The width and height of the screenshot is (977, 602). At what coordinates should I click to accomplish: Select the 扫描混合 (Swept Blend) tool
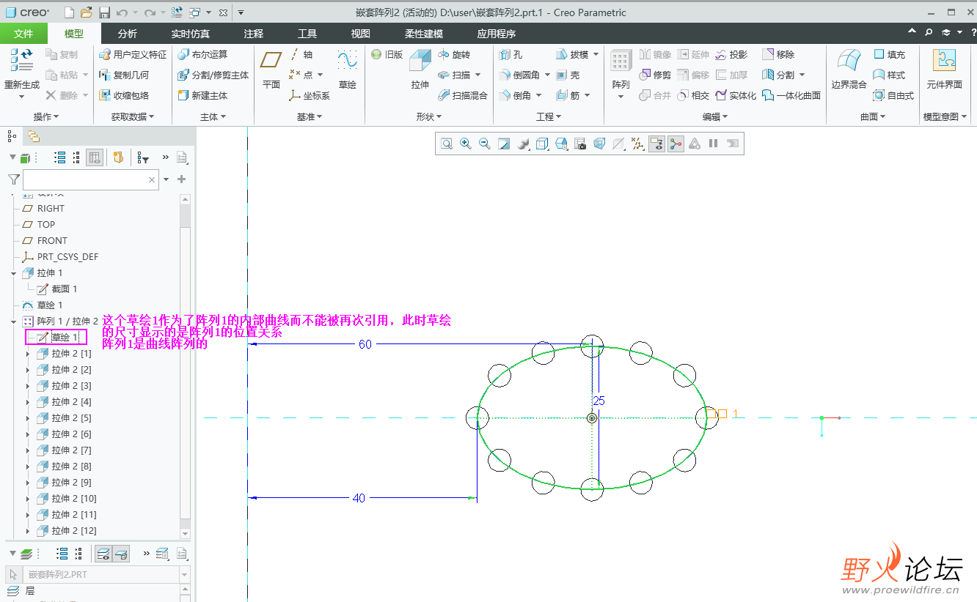pyautogui.click(x=463, y=95)
